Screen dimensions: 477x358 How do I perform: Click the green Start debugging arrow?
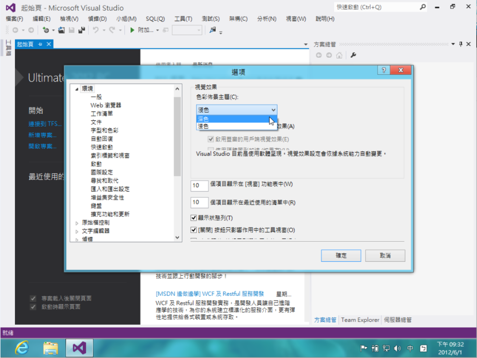tap(132, 30)
